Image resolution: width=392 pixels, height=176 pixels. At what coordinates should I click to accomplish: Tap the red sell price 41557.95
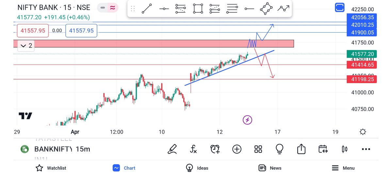[33, 31]
